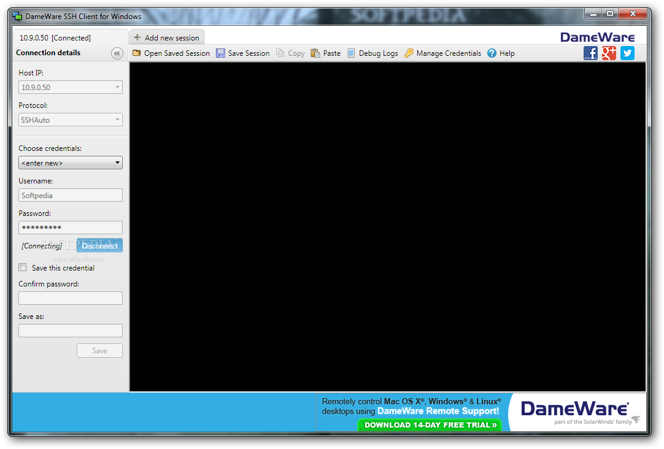Click the DameWare Remote Support link

[438, 412]
